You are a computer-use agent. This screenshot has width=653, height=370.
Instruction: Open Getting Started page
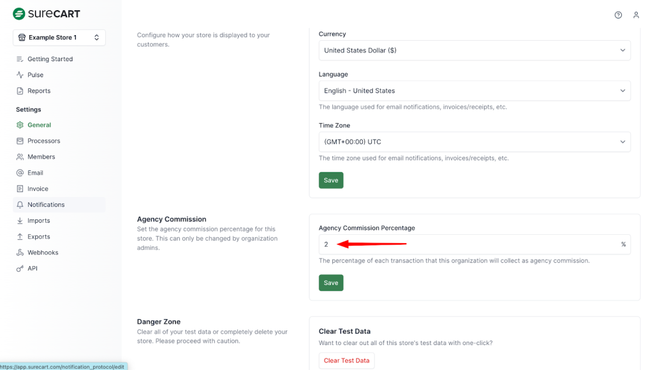[50, 59]
